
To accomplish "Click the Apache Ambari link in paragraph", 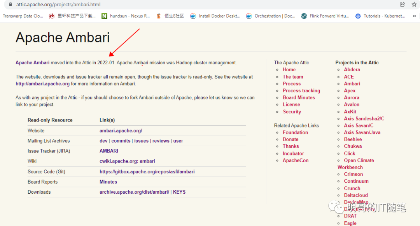I will [32, 63].
